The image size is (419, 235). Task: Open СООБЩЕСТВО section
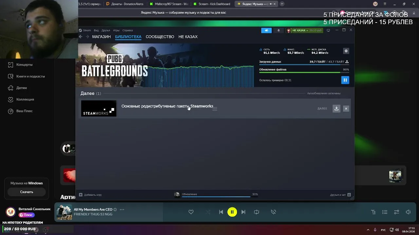160,37
